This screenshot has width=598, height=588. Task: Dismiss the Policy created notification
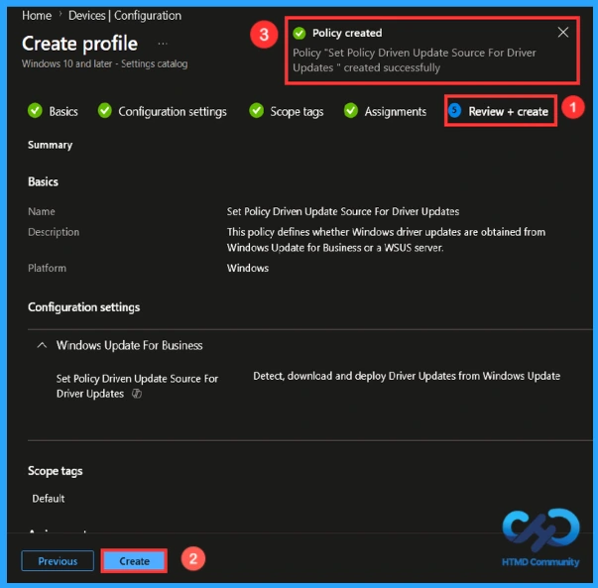tap(563, 33)
